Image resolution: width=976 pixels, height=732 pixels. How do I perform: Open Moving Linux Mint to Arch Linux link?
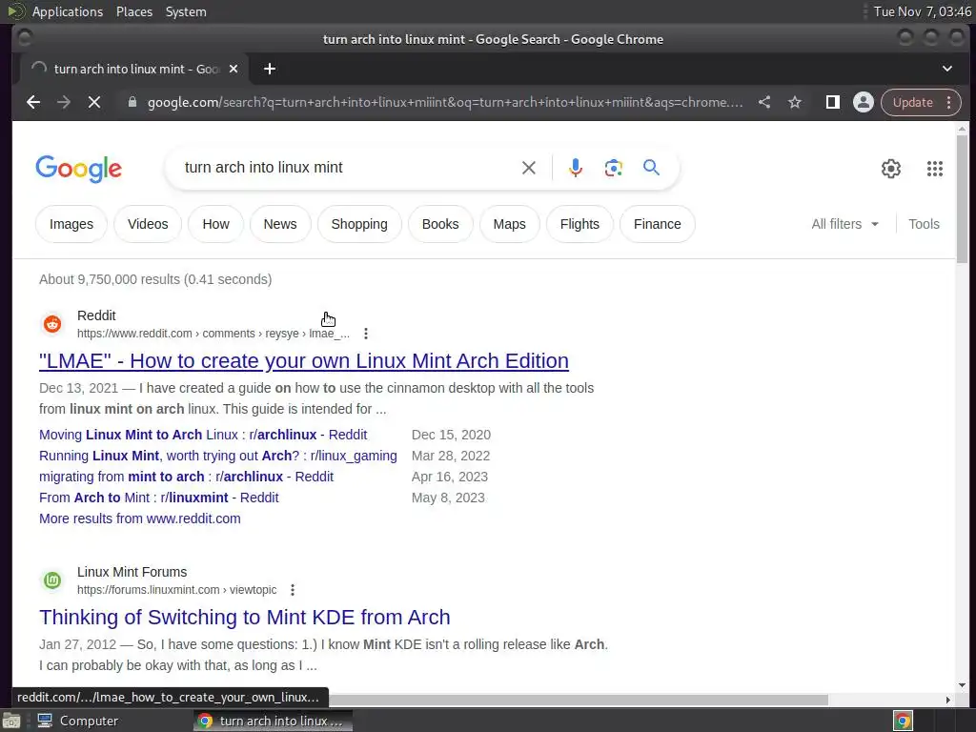[203, 435]
